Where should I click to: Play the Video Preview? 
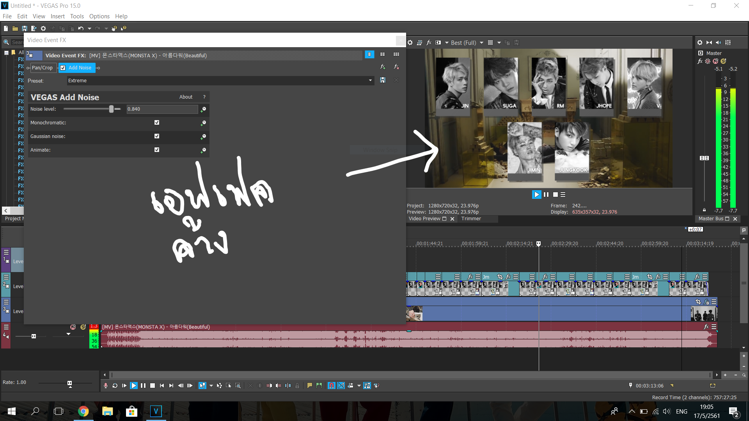[536, 195]
